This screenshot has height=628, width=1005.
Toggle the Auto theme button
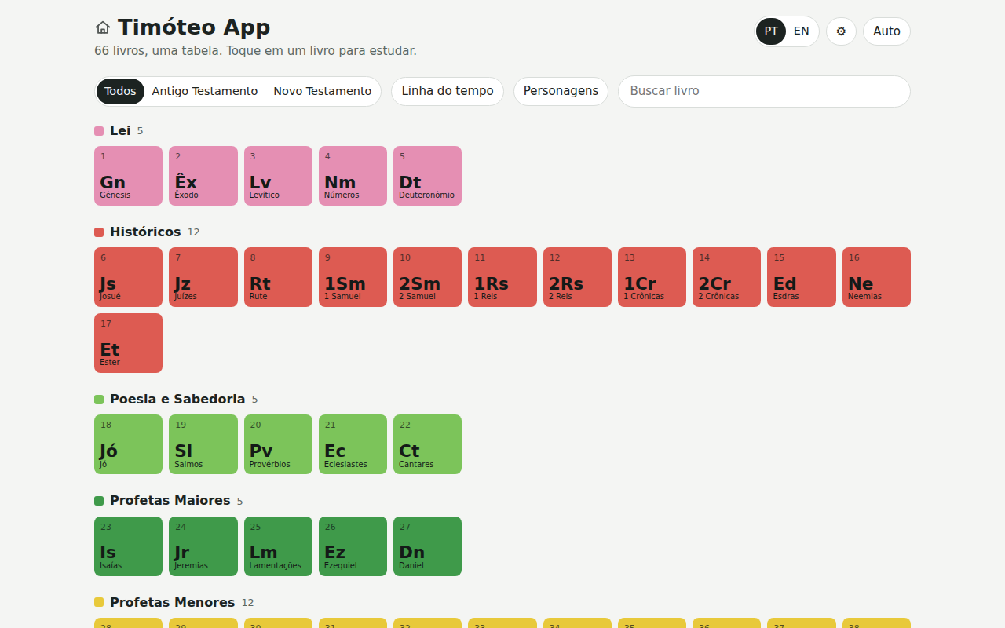[886, 31]
